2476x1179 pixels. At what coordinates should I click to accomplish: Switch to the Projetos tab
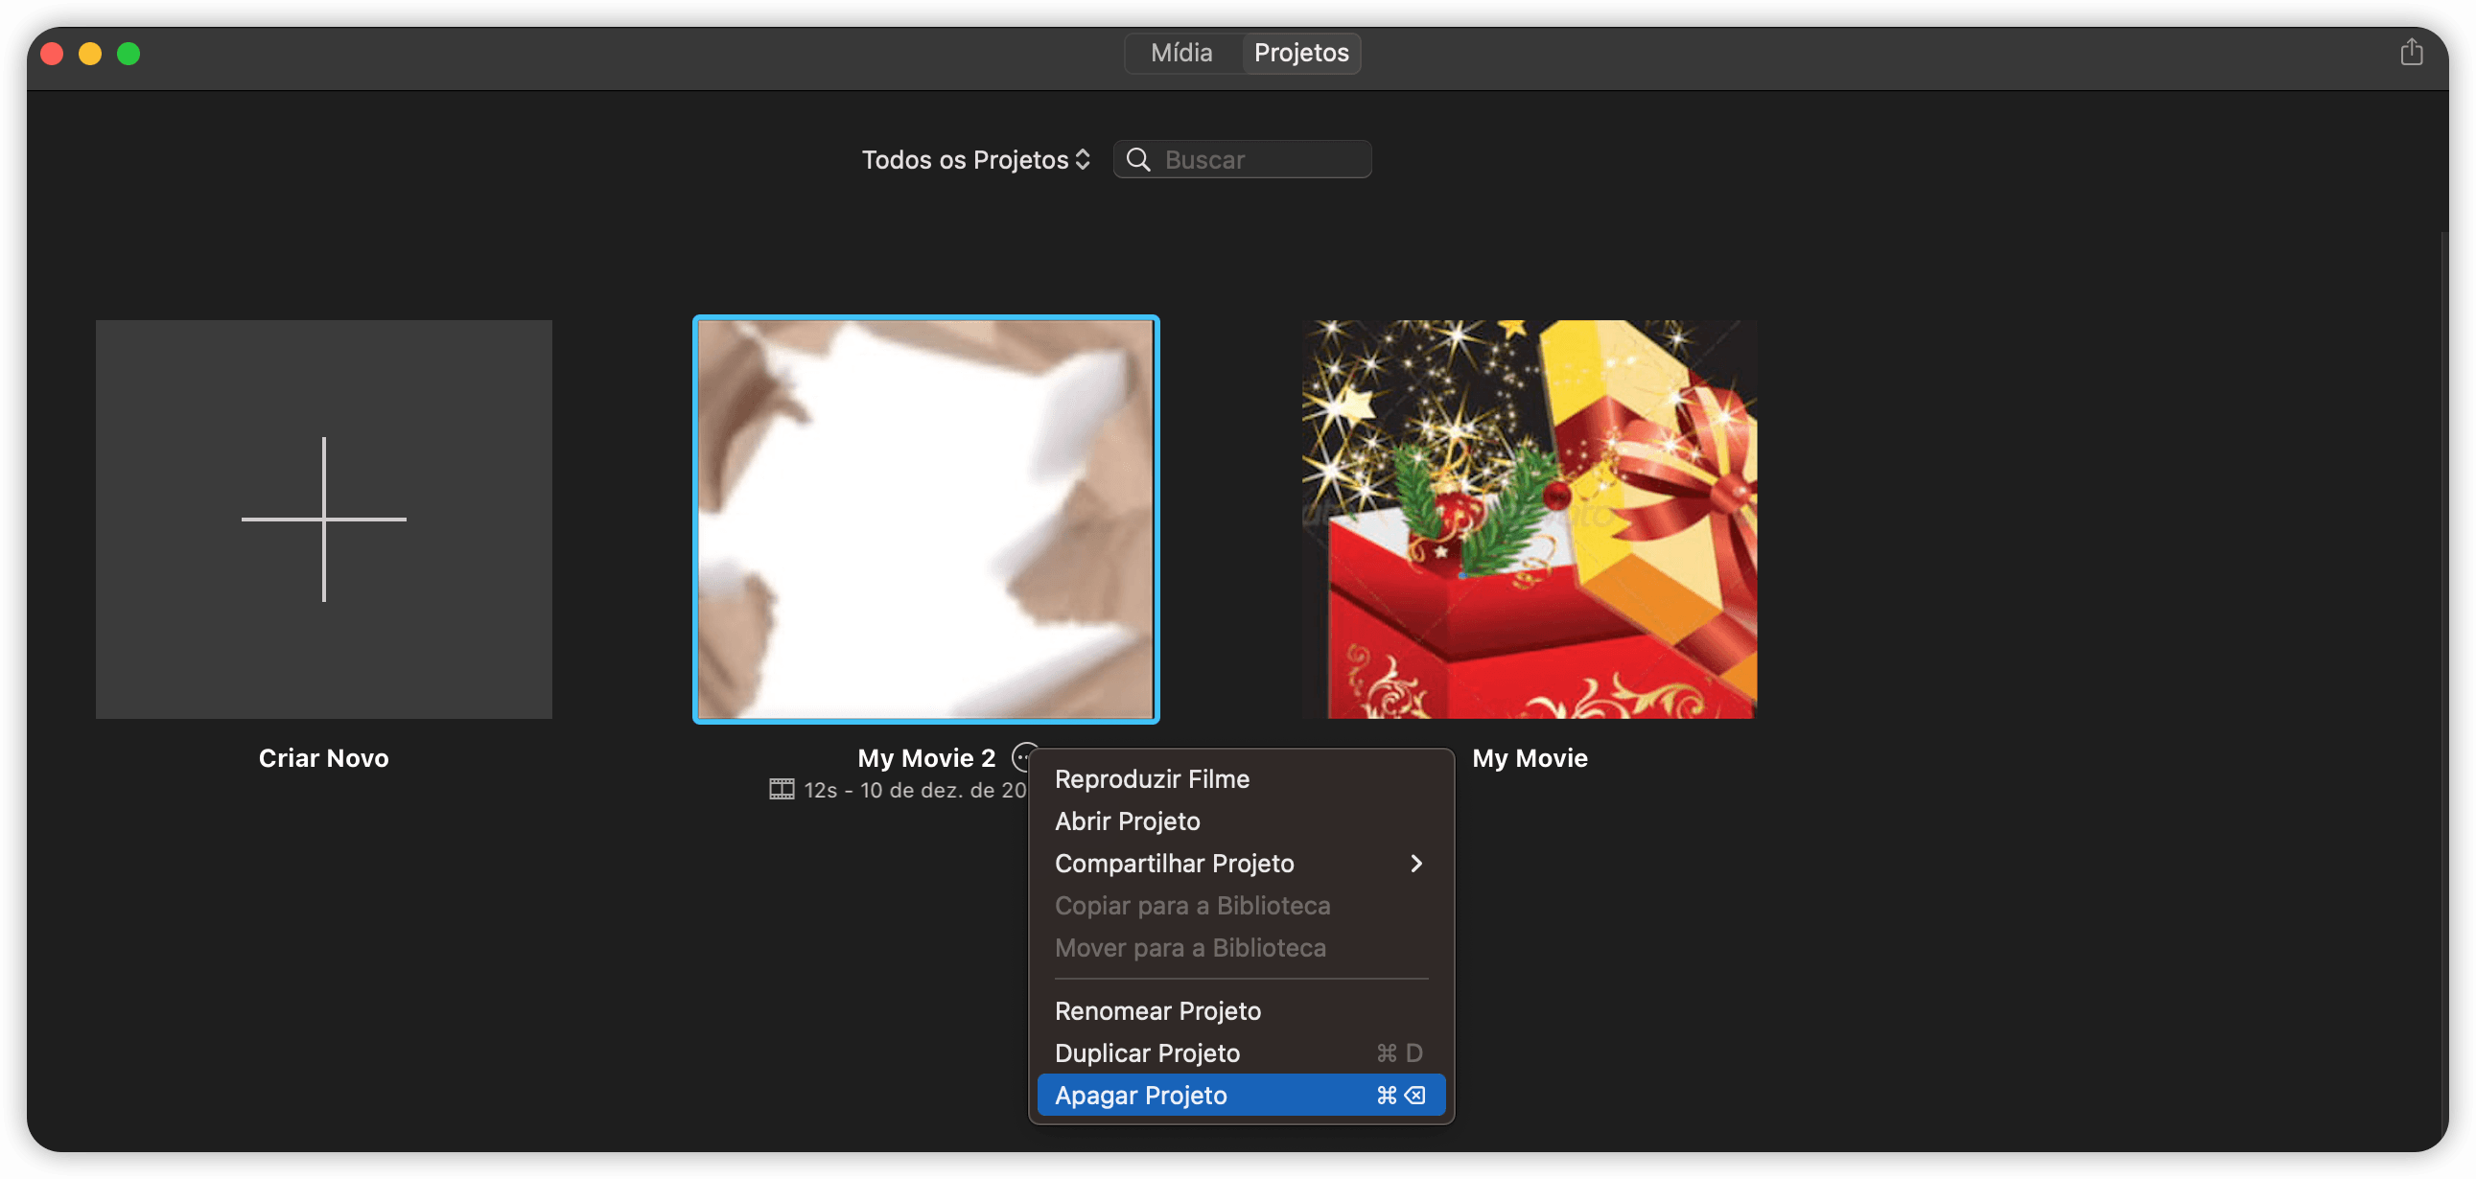point(1300,53)
